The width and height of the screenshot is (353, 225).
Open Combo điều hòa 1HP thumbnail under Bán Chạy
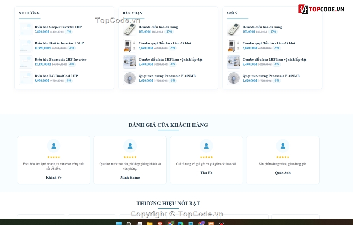click(130, 62)
